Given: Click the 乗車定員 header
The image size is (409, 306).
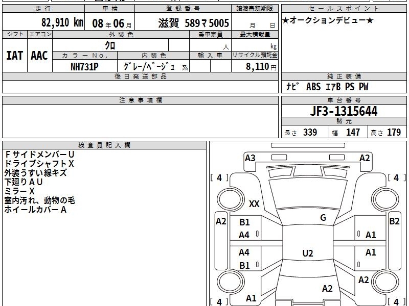Looking at the screenshot, I should click(210, 34).
